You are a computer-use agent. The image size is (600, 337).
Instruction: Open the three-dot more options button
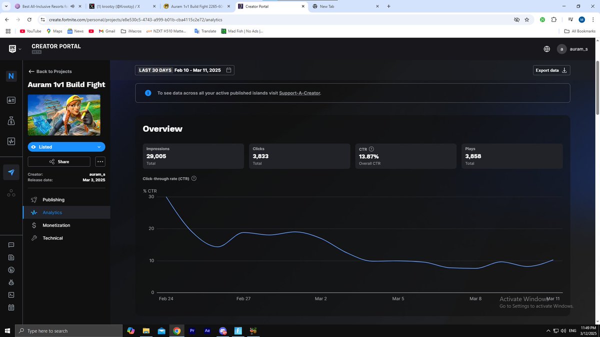click(100, 162)
